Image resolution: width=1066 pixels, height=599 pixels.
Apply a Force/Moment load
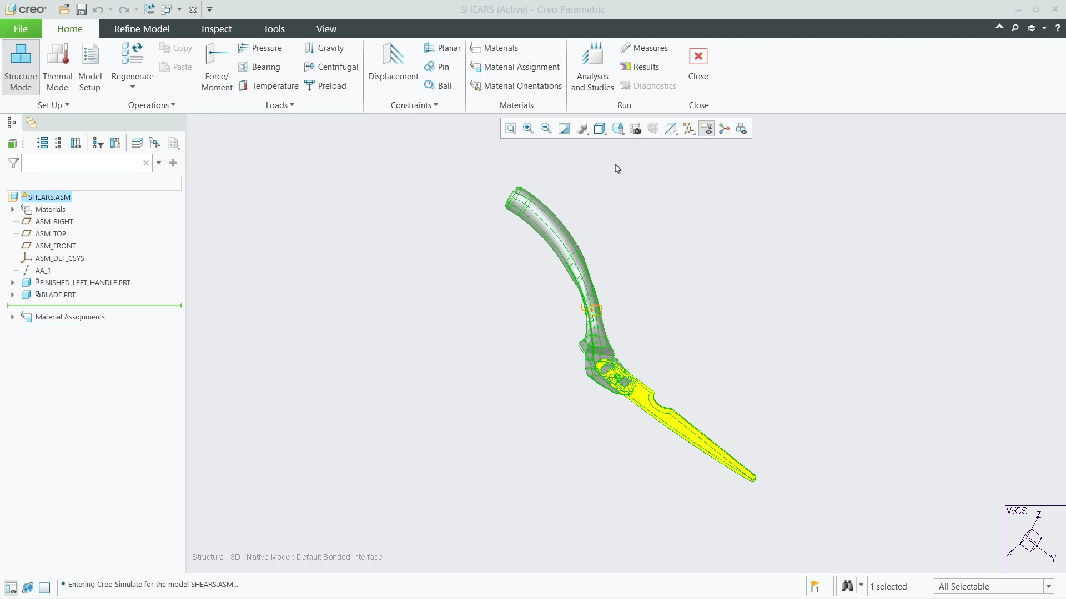217,67
